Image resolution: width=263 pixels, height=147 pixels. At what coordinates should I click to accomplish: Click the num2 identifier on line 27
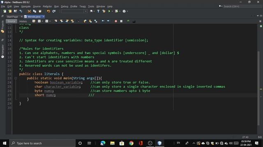50,95
